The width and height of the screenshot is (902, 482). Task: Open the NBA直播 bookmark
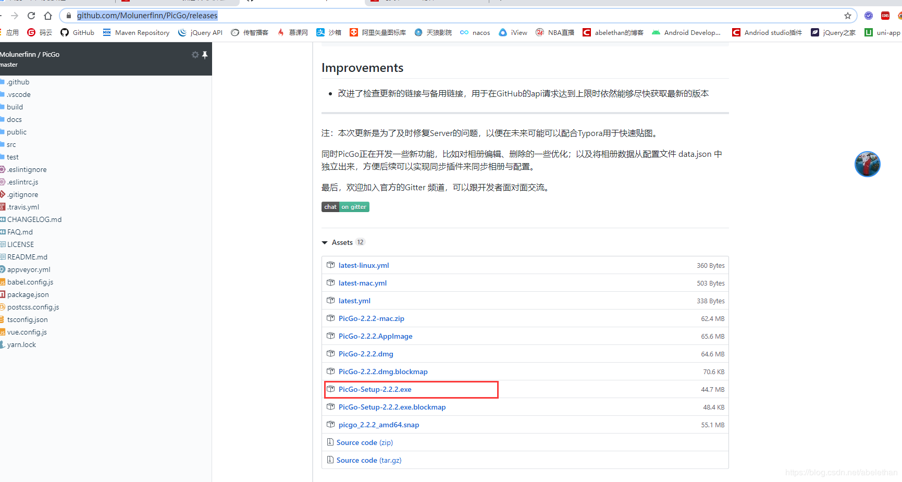[x=555, y=32]
